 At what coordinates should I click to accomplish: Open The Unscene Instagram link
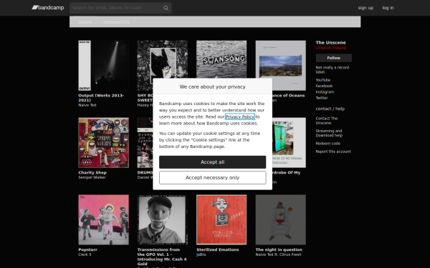point(325,92)
